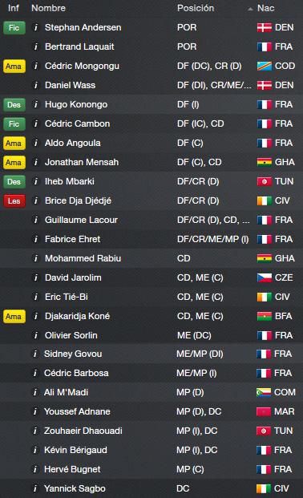This screenshot has height=498, width=303.
Task: Open info icon next to Stephan Andersen
Action: tap(36, 27)
